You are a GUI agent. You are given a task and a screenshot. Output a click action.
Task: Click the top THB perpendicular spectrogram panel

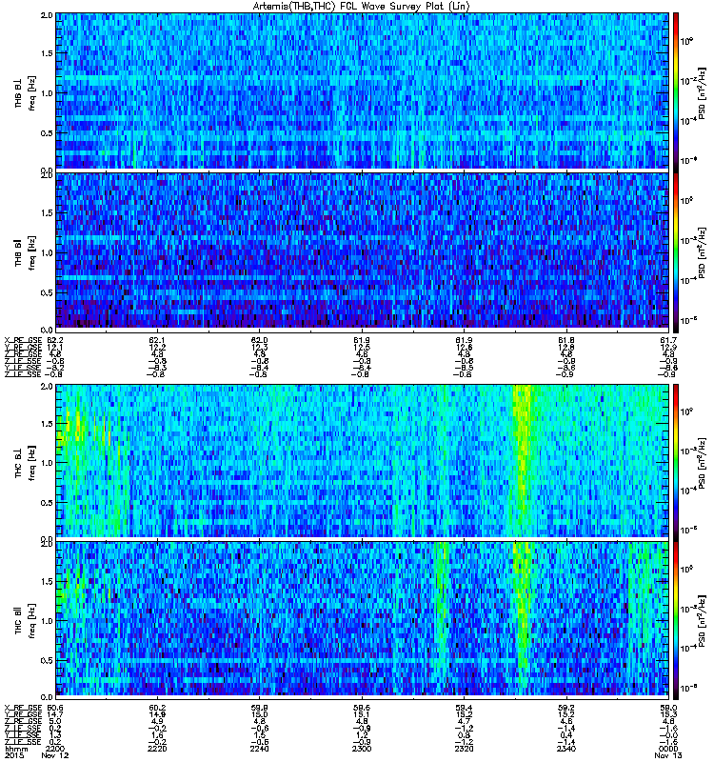pos(363,91)
